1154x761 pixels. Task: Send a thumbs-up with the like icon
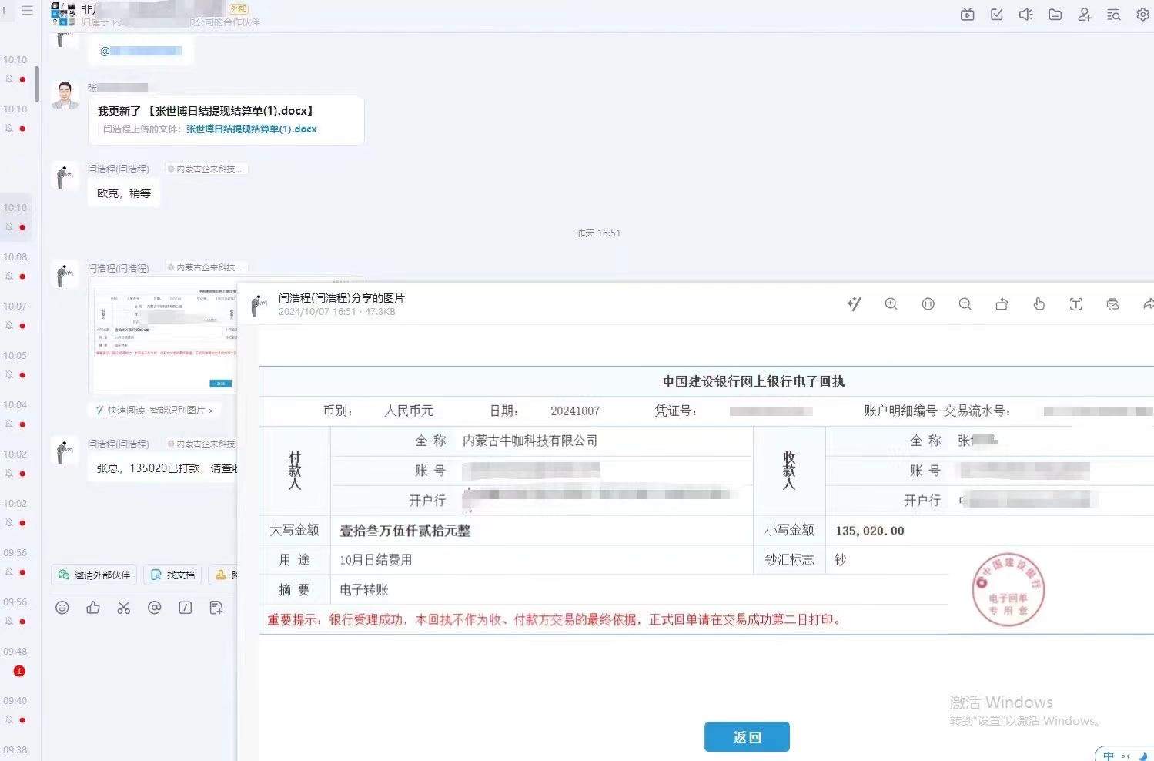coord(93,608)
